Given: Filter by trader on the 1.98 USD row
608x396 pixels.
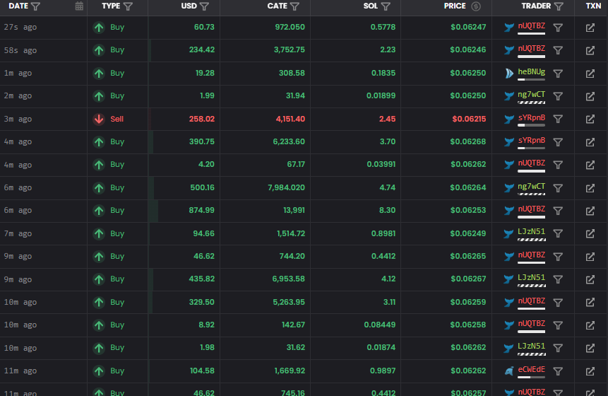Looking at the screenshot, I should click(x=558, y=348).
